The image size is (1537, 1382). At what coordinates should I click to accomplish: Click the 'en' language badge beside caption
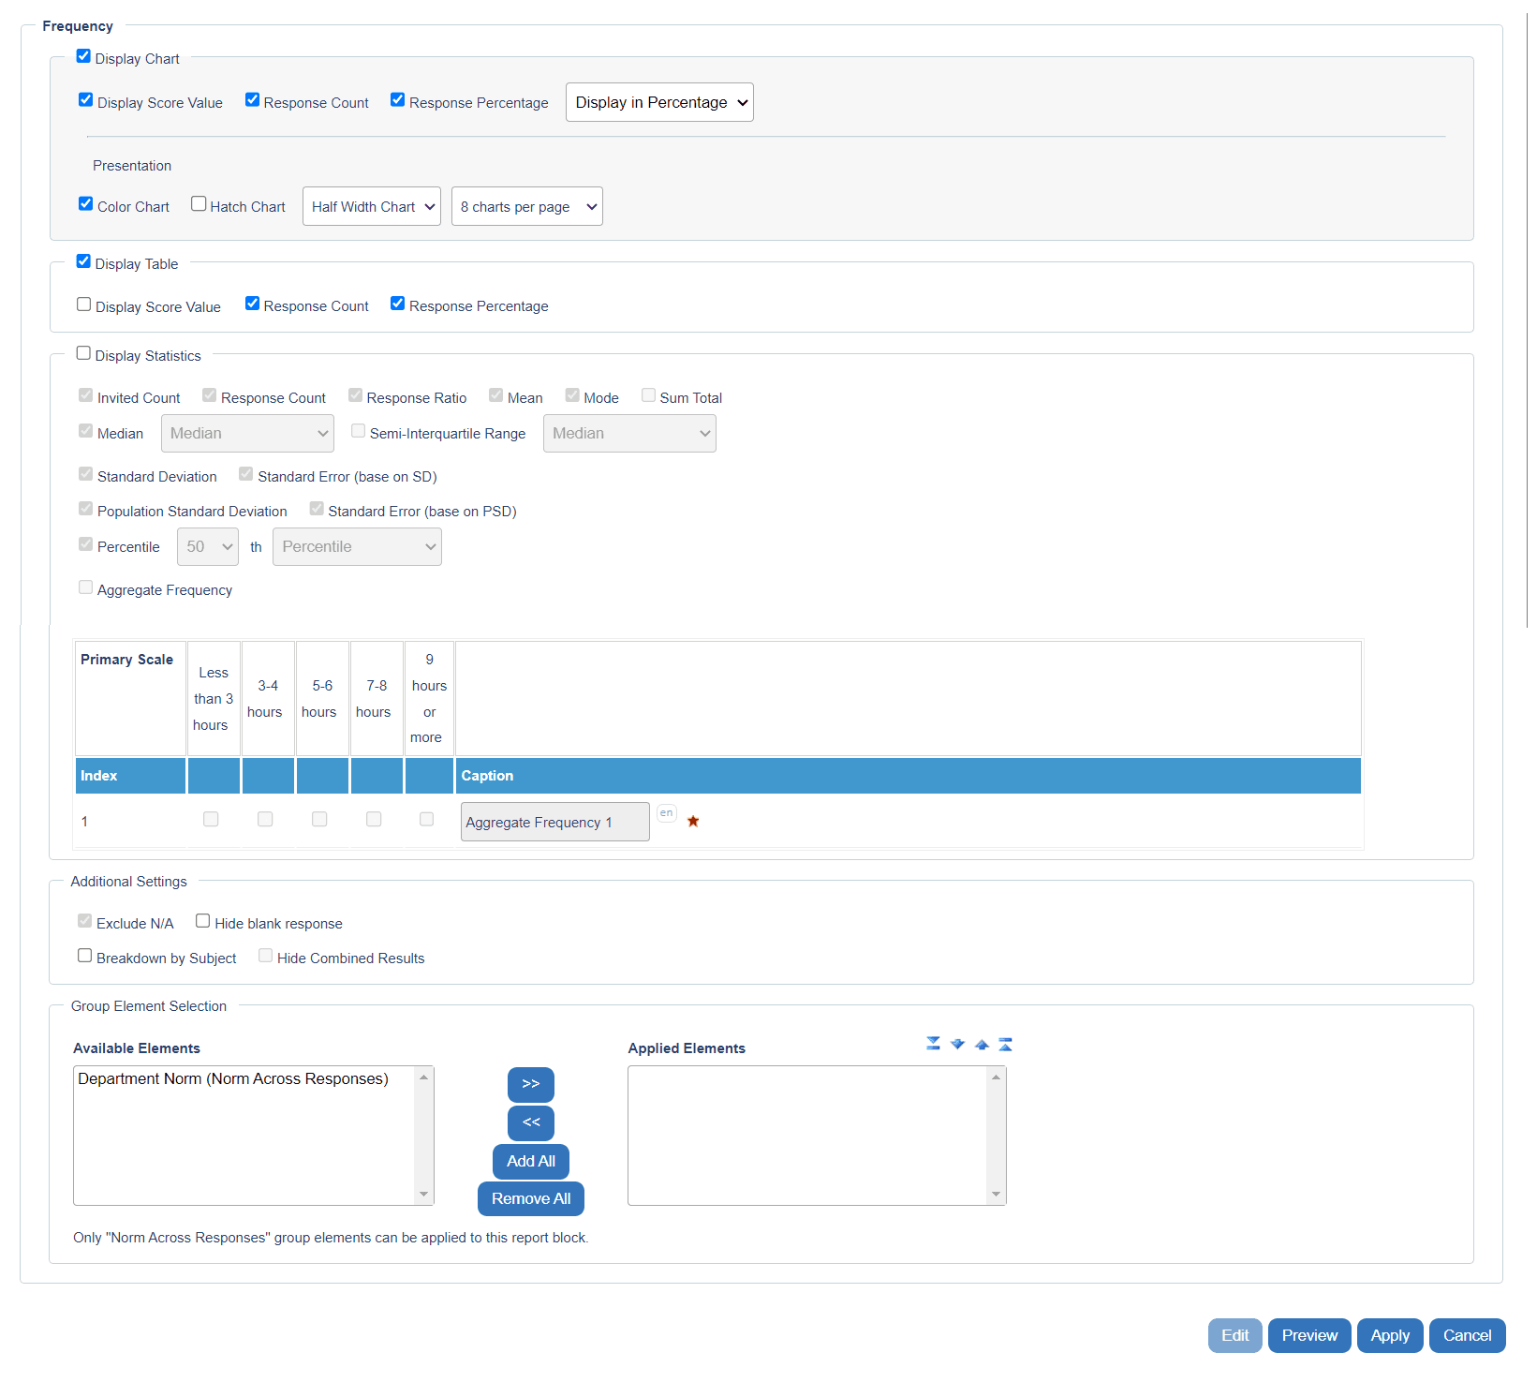667,813
